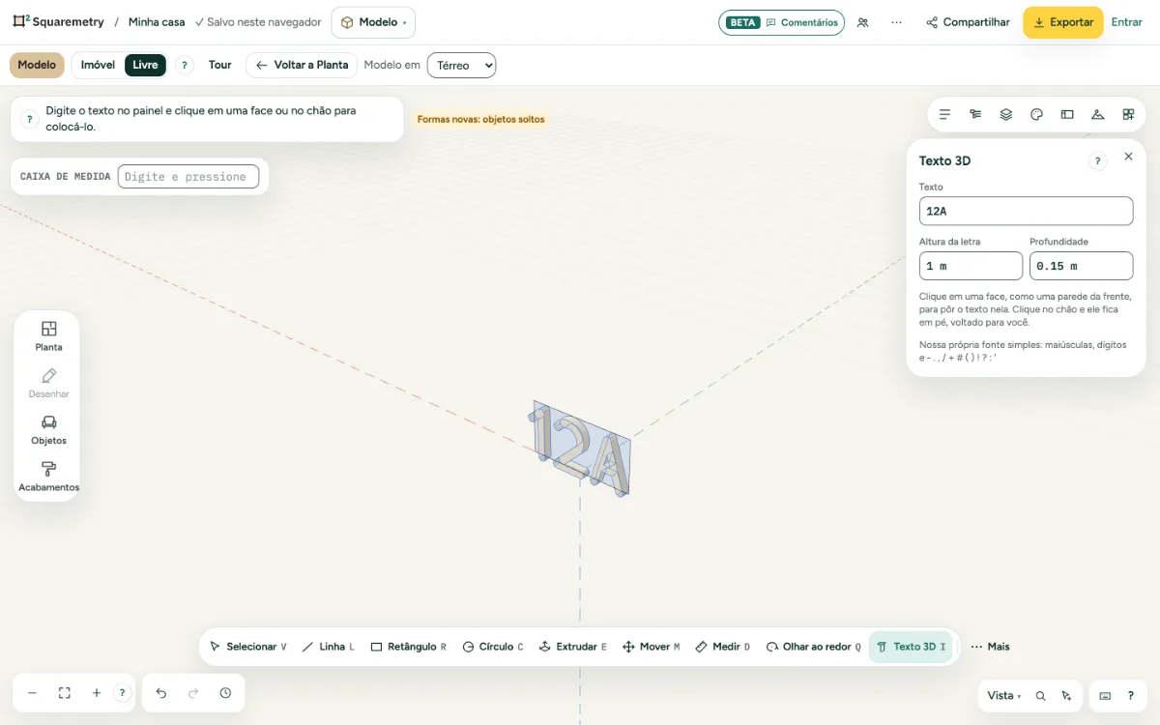1160x725 pixels.
Task: Select the Texto 3D tool
Action: [911, 647]
